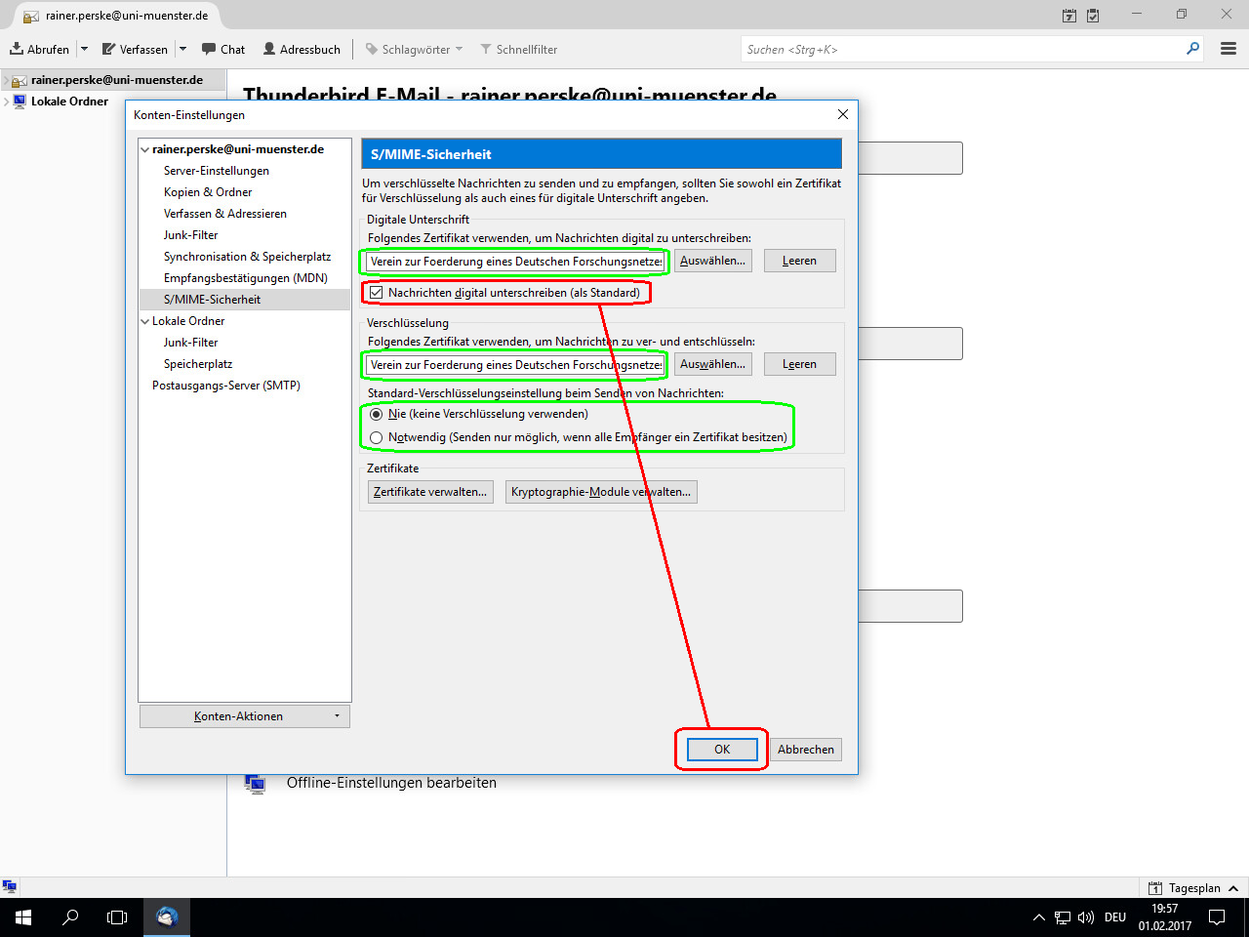The height and width of the screenshot is (937, 1249).
Task: Click the calendar icon in the tab bar
Action: (x=1069, y=16)
